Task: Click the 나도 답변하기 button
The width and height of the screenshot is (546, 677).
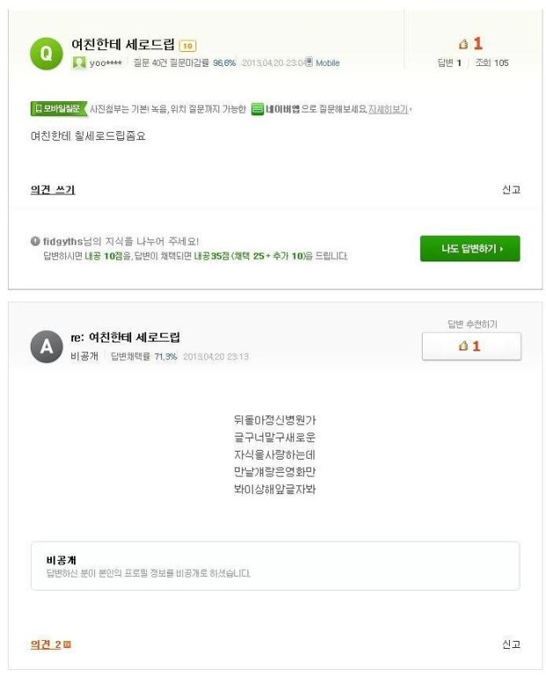Action: (470, 248)
